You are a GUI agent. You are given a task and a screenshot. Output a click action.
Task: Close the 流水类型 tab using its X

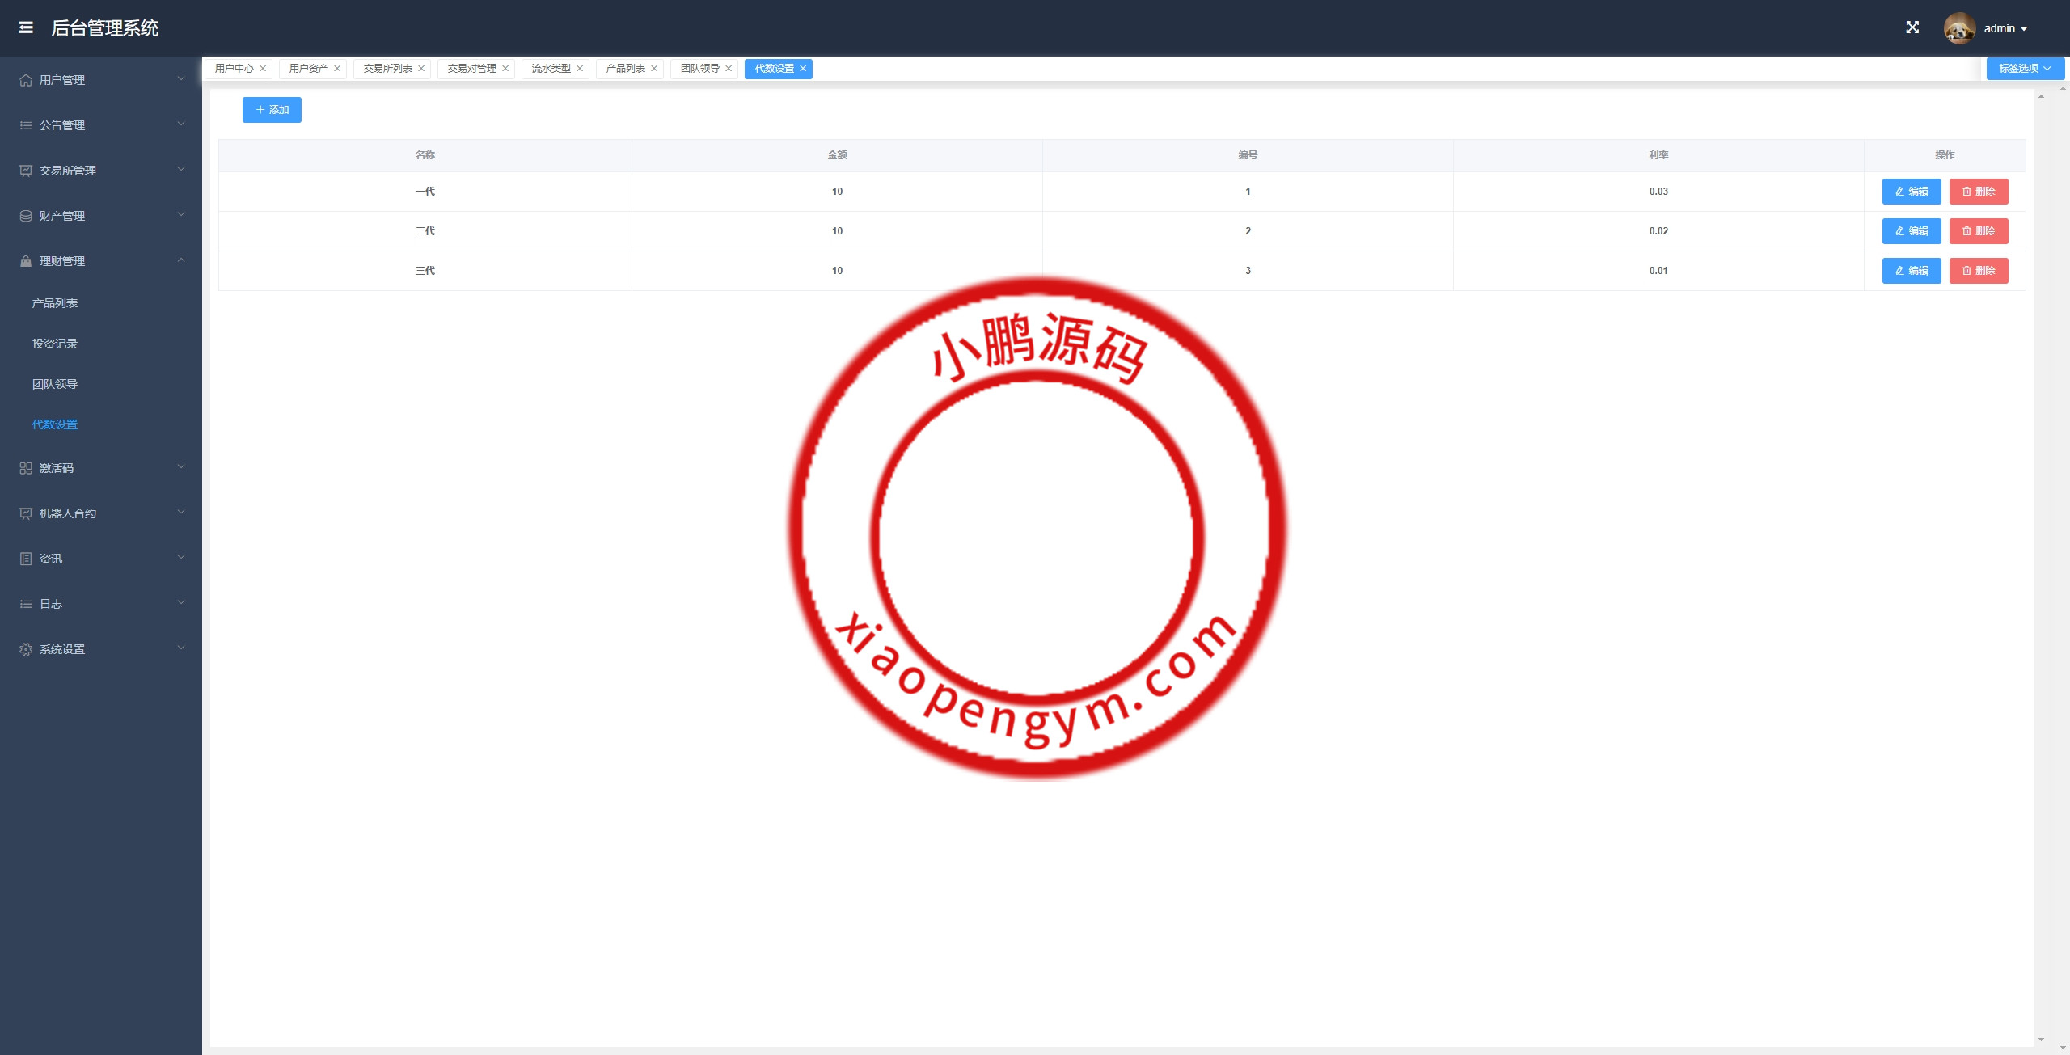coord(580,69)
